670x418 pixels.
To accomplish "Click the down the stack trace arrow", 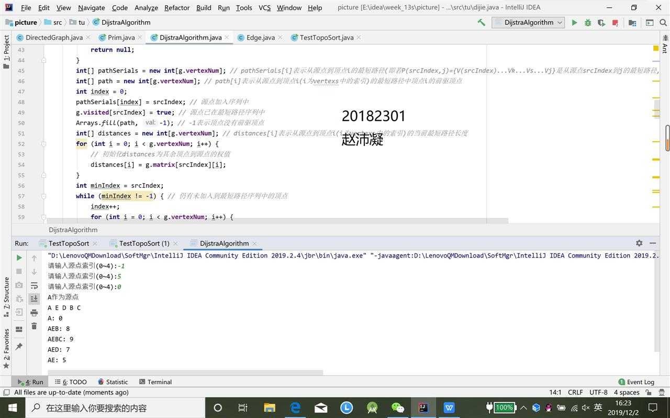I will coord(34,271).
